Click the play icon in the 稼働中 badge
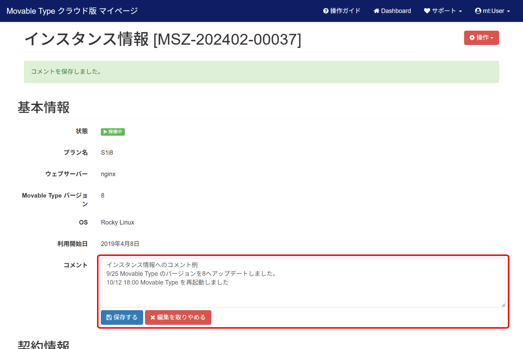The width and height of the screenshot is (523, 349). coord(105,132)
